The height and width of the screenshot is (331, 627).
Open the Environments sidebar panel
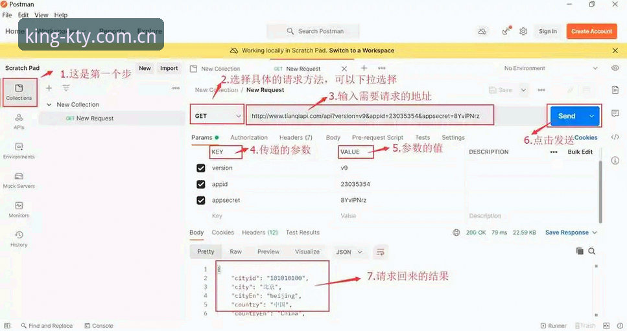(19, 151)
